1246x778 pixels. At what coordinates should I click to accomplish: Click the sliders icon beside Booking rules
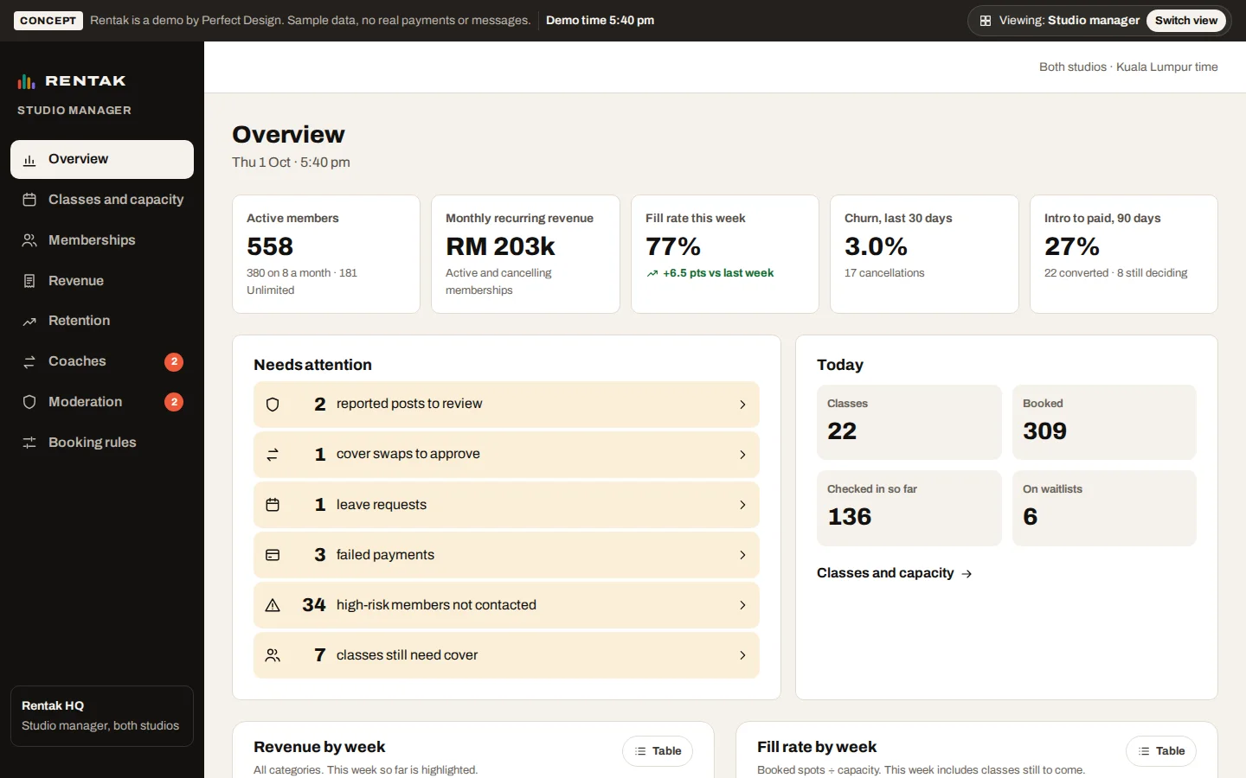point(29,443)
